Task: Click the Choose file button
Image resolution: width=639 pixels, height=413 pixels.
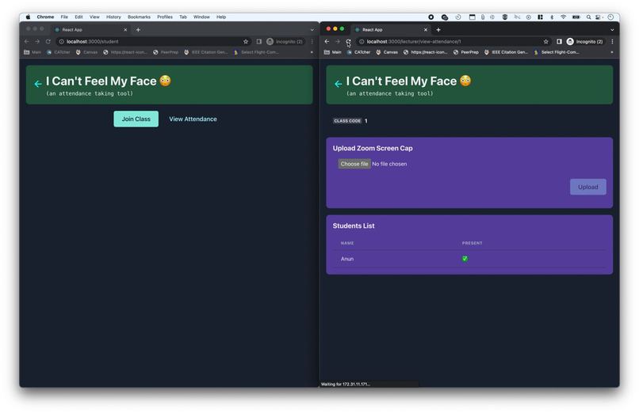Action: pos(354,164)
